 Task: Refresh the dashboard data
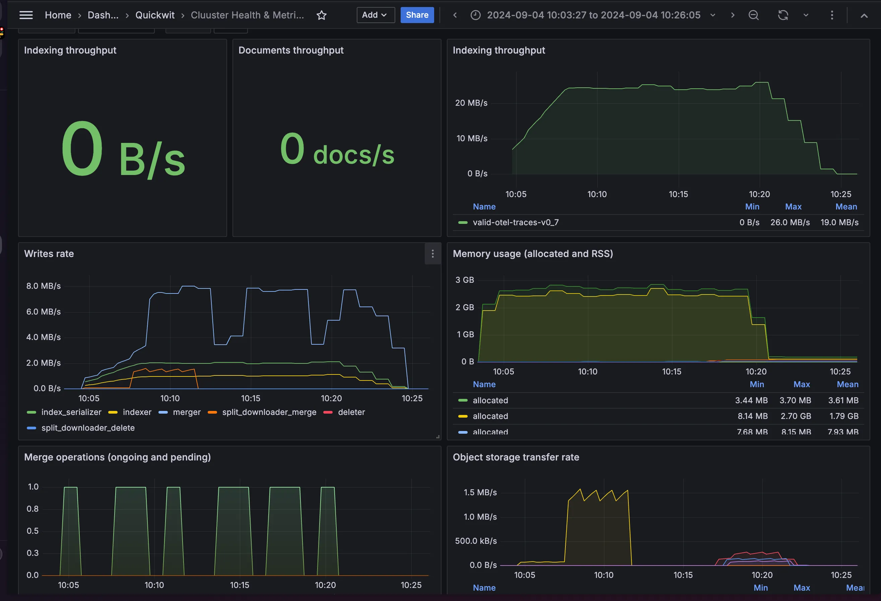[x=783, y=15]
